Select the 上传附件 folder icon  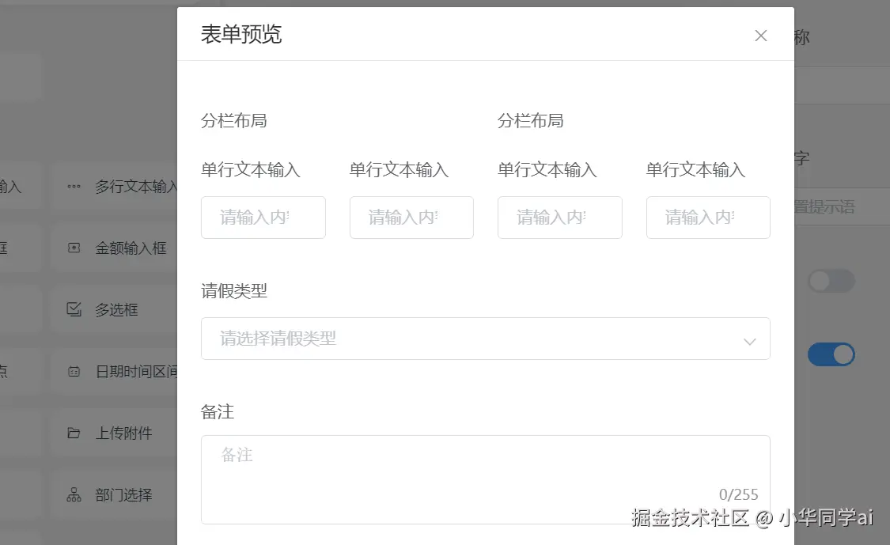[74, 433]
